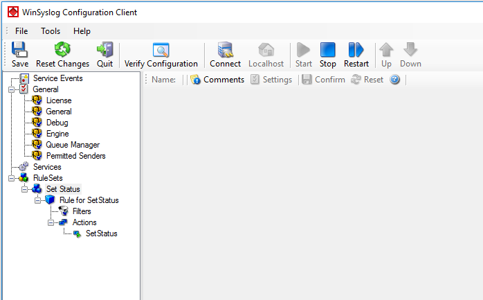483x300 pixels.
Task: Click the Up arrow icon
Action: (x=386, y=50)
